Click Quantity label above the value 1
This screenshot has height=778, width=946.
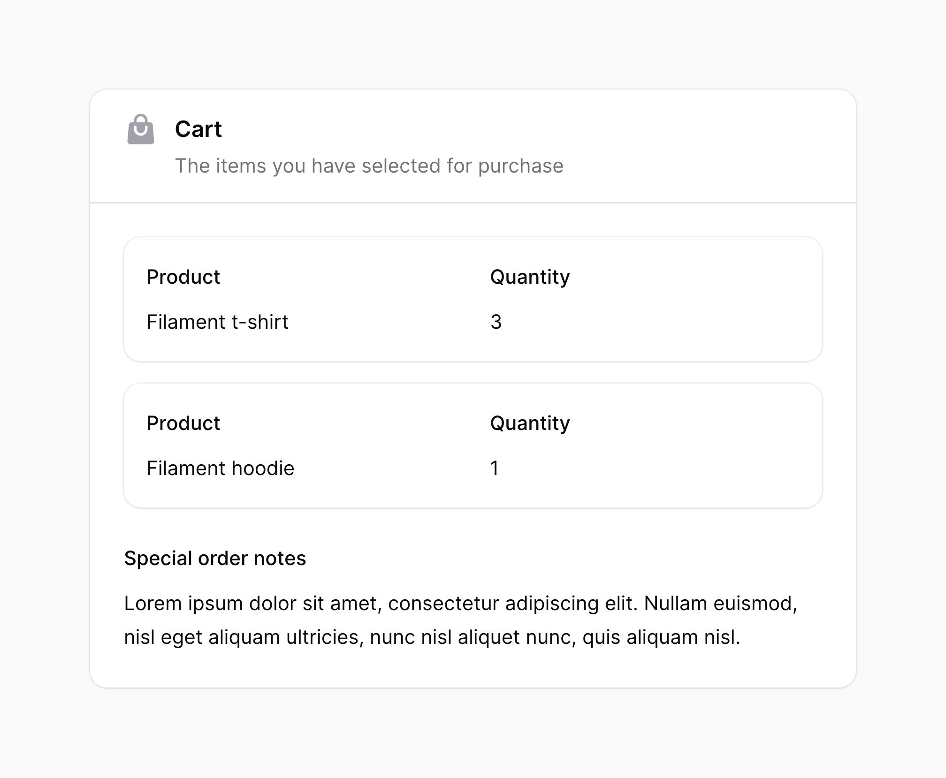coord(530,423)
